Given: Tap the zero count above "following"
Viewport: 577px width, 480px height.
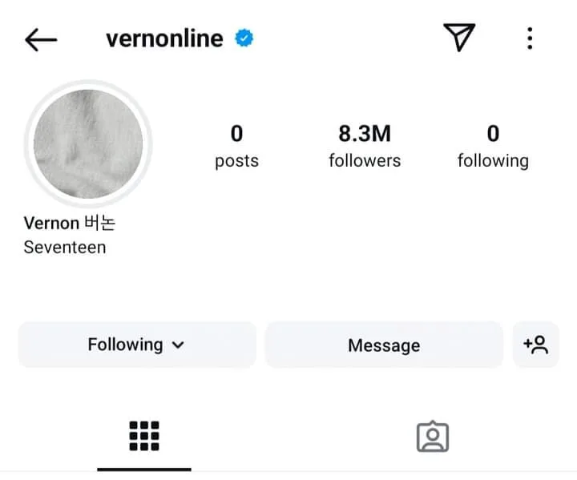Looking at the screenshot, I should pyautogui.click(x=493, y=133).
